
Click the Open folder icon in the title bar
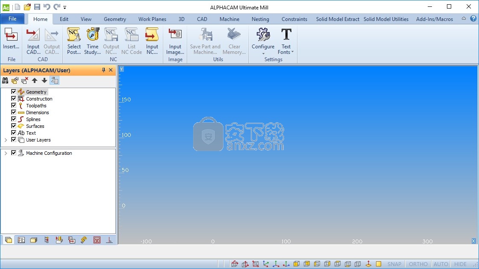(x=27, y=7)
